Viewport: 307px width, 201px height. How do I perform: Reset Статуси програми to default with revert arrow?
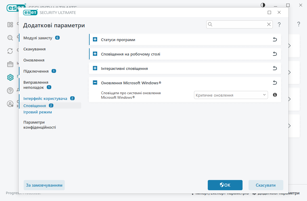point(275,39)
